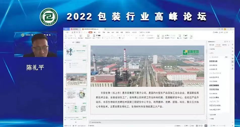Collapse the ribbon with the chevron

click(x=233, y=32)
